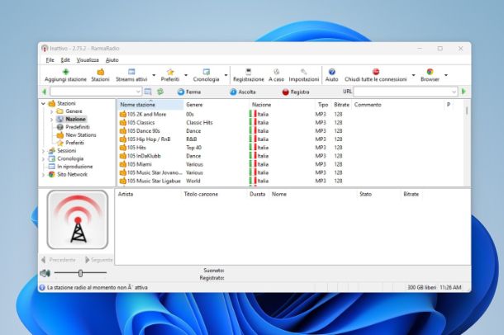Viewport: 504px width, 335px height.
Task: Click the radio tower logo image
Action: click(x=78, y=219)
